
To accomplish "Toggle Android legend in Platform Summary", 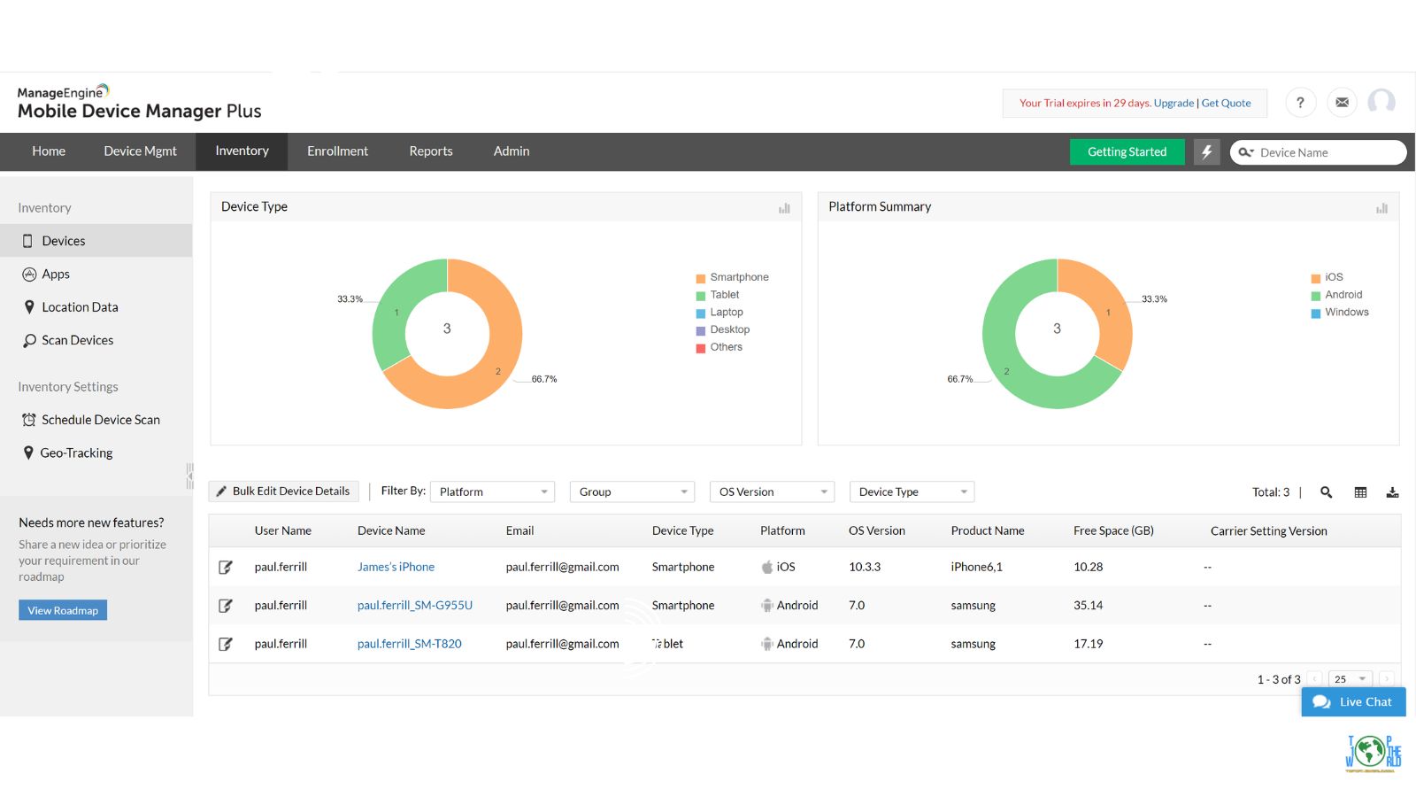I will pyautogui.click(x=1336, y=295).
